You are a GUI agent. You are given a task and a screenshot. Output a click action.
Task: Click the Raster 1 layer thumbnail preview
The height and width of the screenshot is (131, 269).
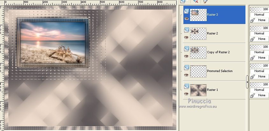[x=198, y=90]
